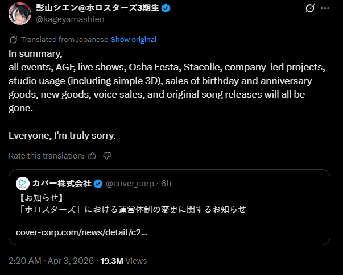The height and width of the screenshot is (275, 343).
Task: Rate translation with thumbs up
Action: coord(92,155)
